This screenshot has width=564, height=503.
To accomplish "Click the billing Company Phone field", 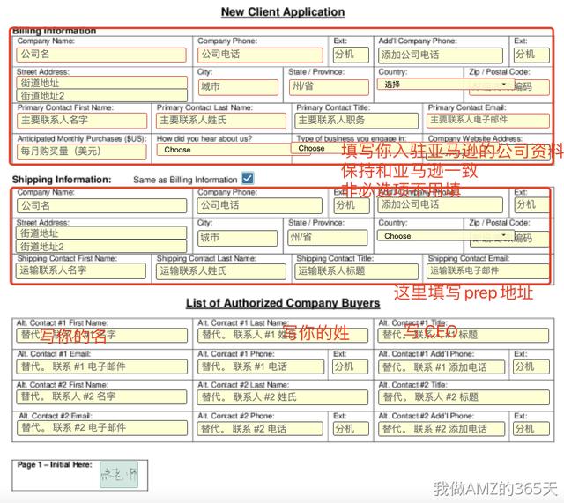I will [x=260, y=55].
